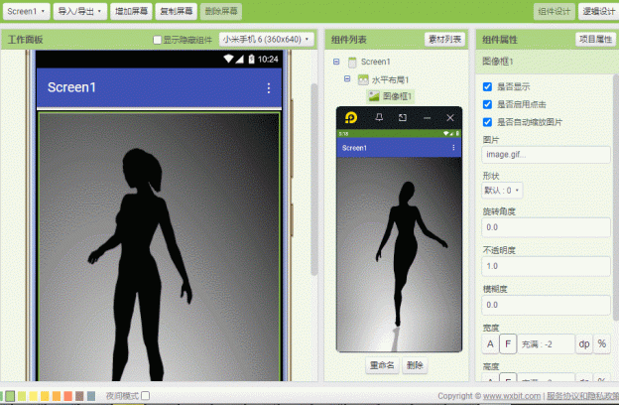
Task: Toggle the 显示隐藏组件 checkbox
Action: coord(157,40)
